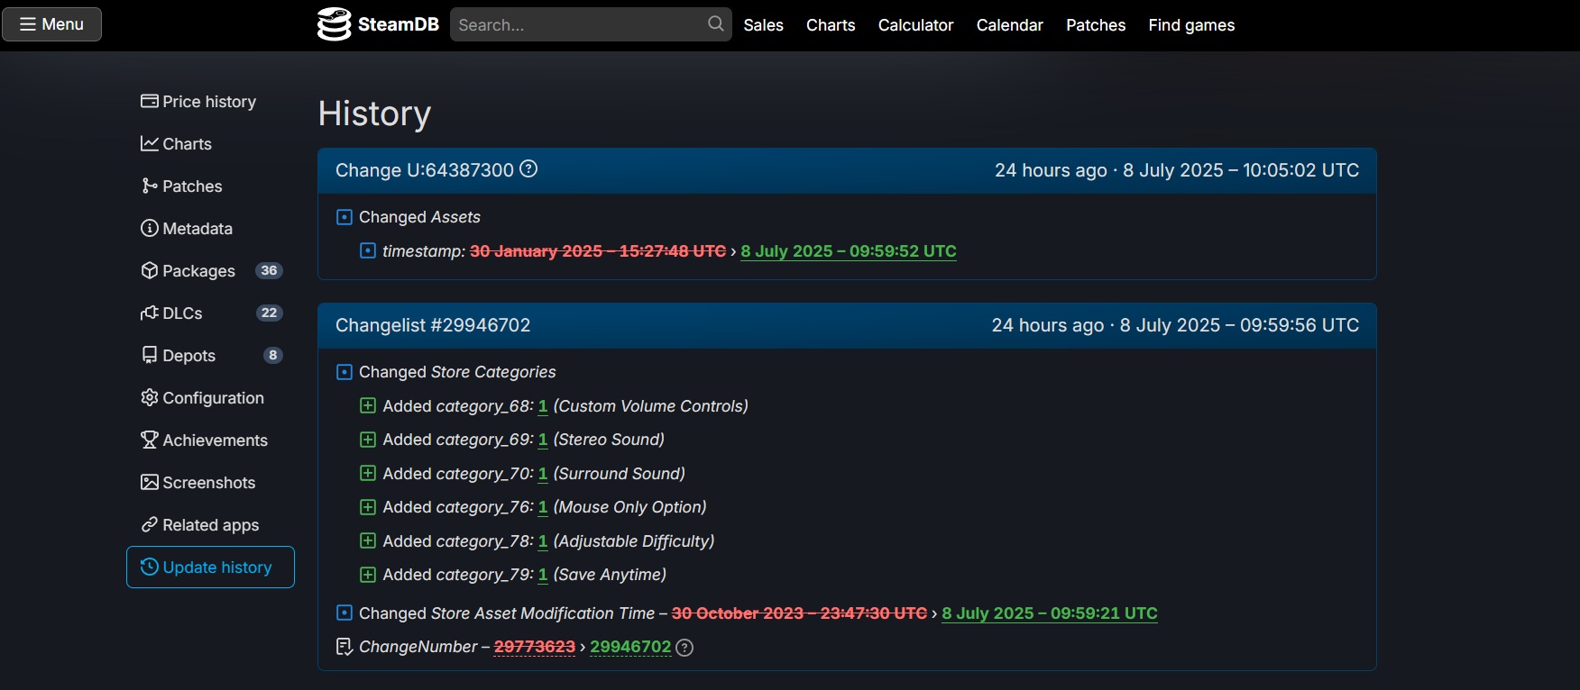Click the Depots count badge 8
Image resolution: width=1580 pixels, height=690 pixels.
[272, 356]
